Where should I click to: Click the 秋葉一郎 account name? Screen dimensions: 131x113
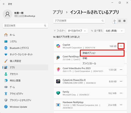click(x=19, y=13)
